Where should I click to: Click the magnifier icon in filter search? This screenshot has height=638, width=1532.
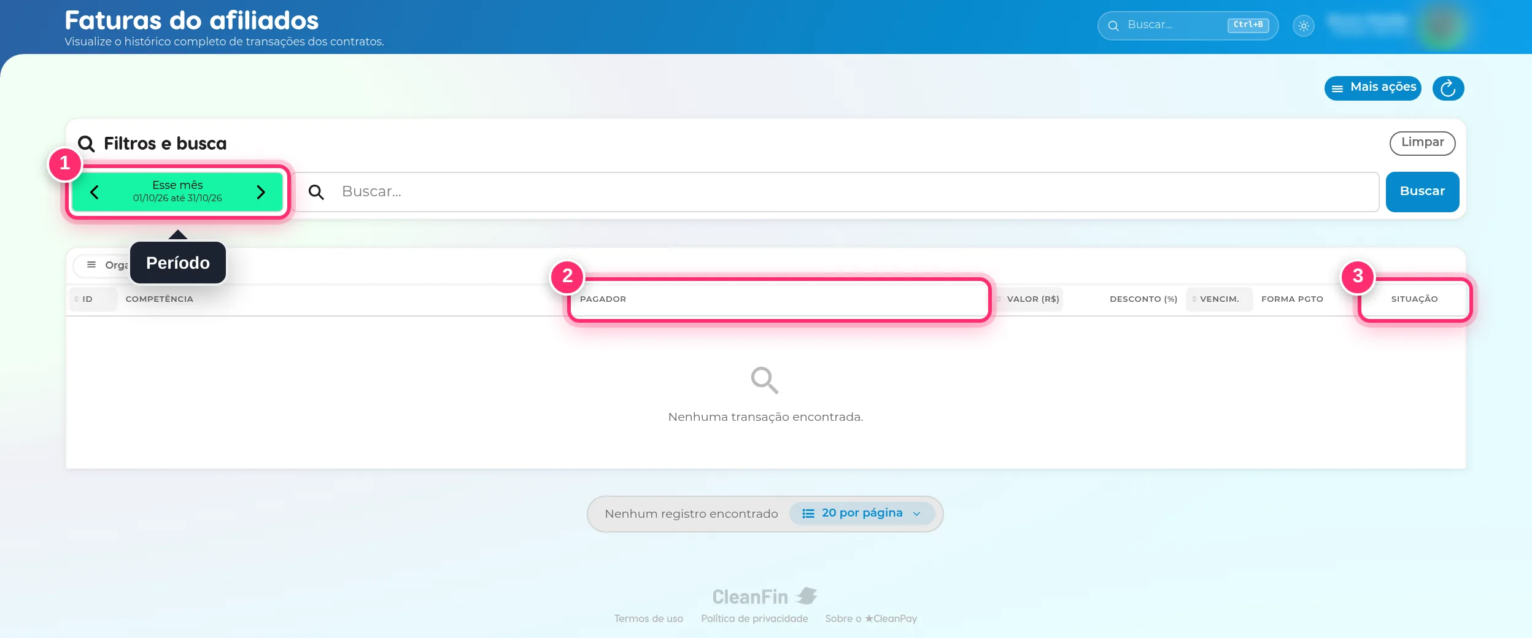click(x=316, y=192)
